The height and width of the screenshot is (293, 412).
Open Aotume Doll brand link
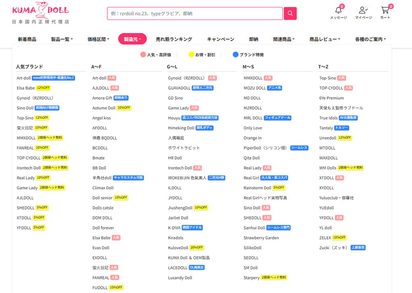(x=104, y=108)
